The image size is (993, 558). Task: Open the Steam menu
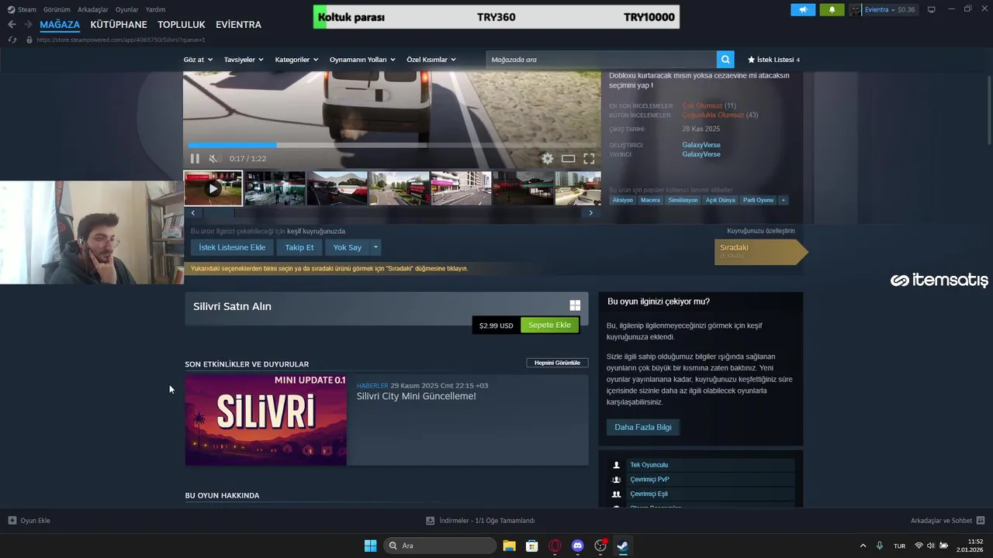[x=27, y=9]
